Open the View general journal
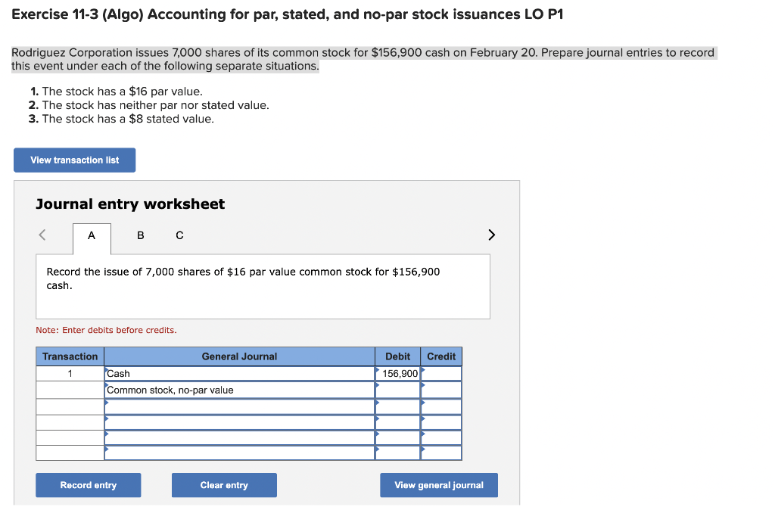The image size is (775, 507). pos(438,485)
